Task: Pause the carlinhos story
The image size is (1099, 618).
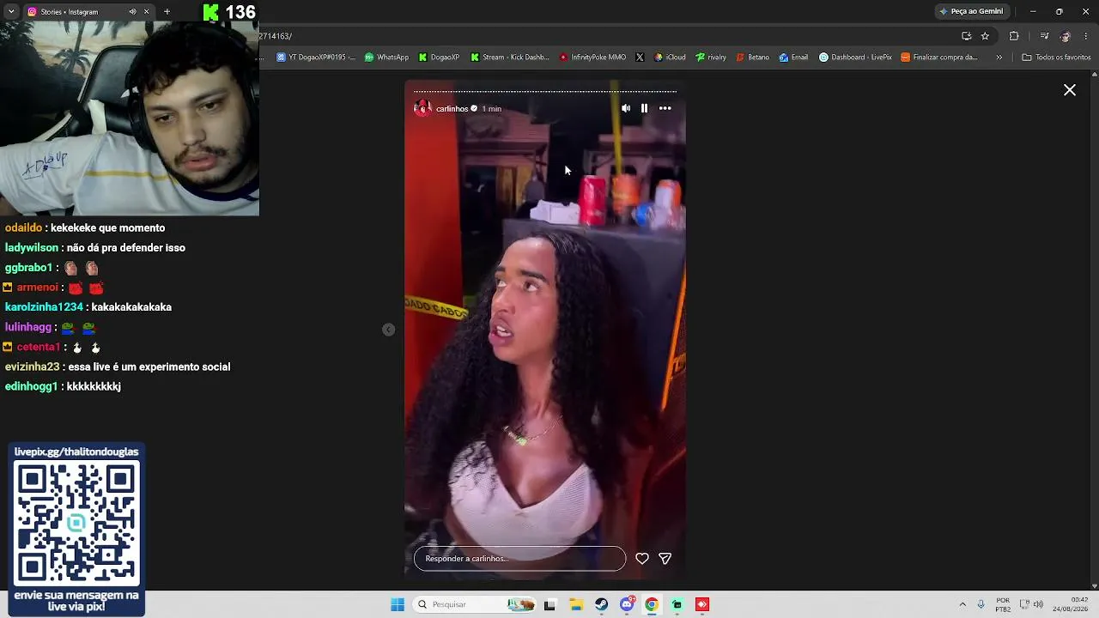Action: pyautogui.click(x=644, y=108)
